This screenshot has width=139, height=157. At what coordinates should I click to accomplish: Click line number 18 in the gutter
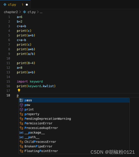click(x=8, y=95)
